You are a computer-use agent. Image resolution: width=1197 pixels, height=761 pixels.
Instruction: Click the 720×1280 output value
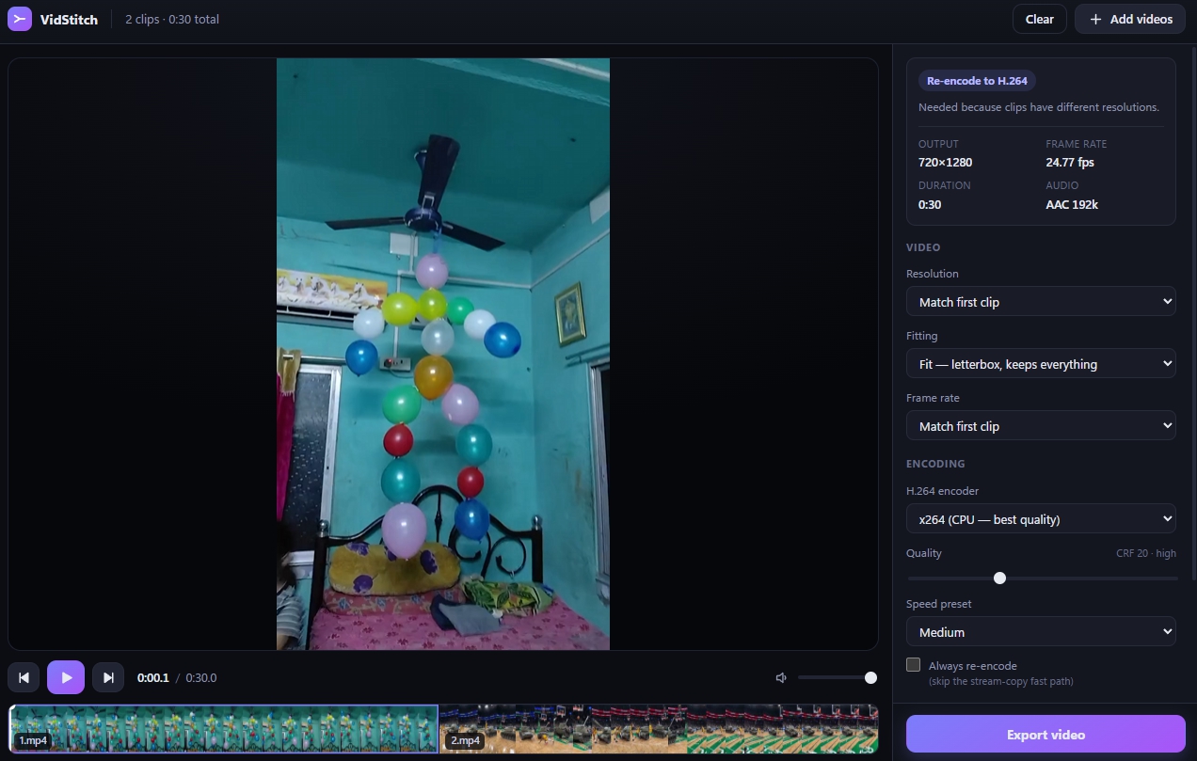point(945,162)
